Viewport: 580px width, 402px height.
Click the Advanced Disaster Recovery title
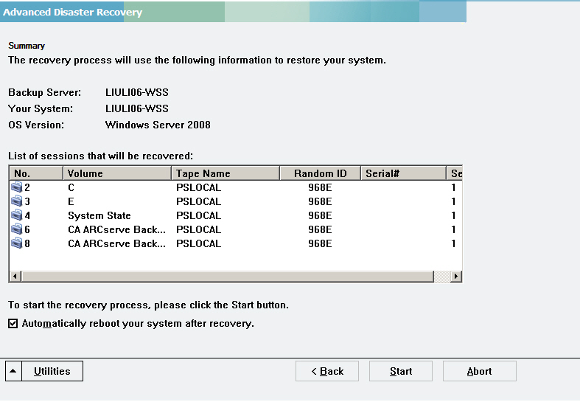[x=72, y=12]
